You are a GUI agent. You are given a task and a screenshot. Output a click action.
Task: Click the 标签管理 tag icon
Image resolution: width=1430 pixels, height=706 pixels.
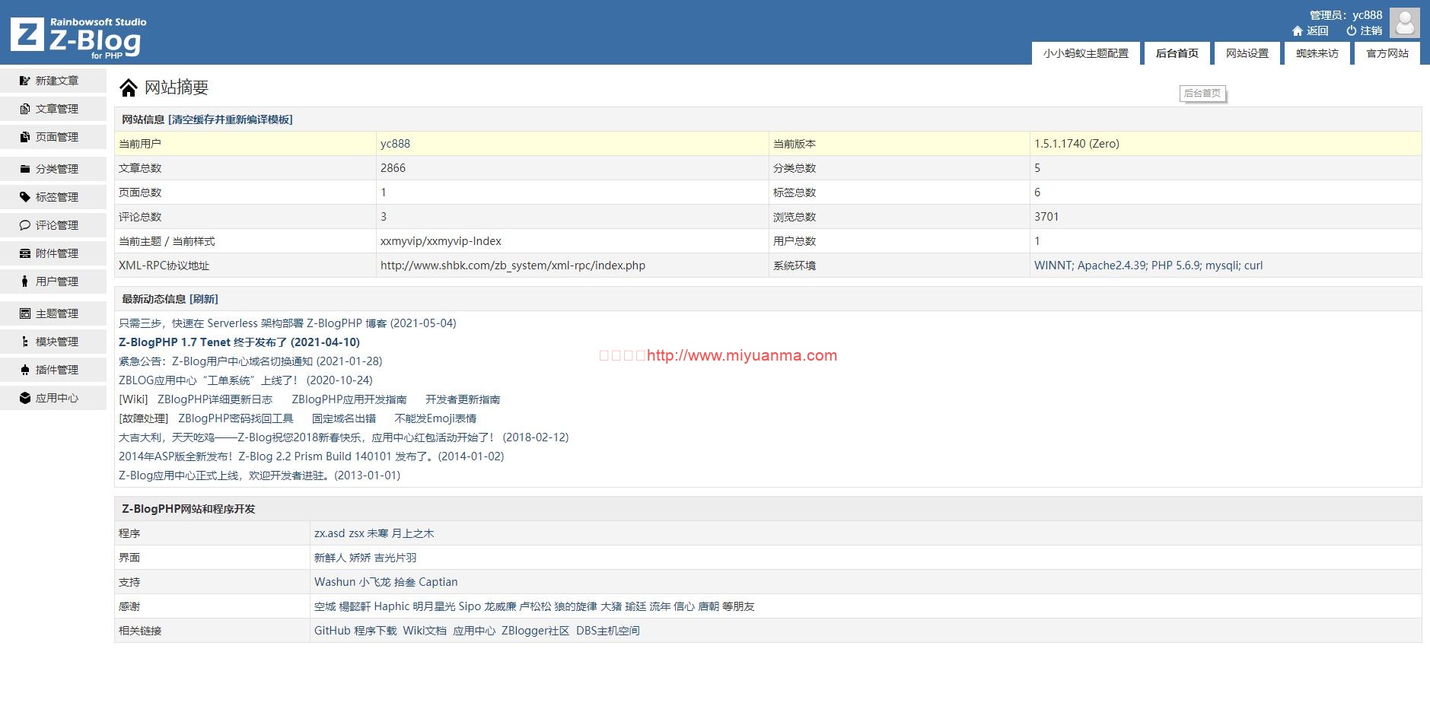(x=25, y=197)
